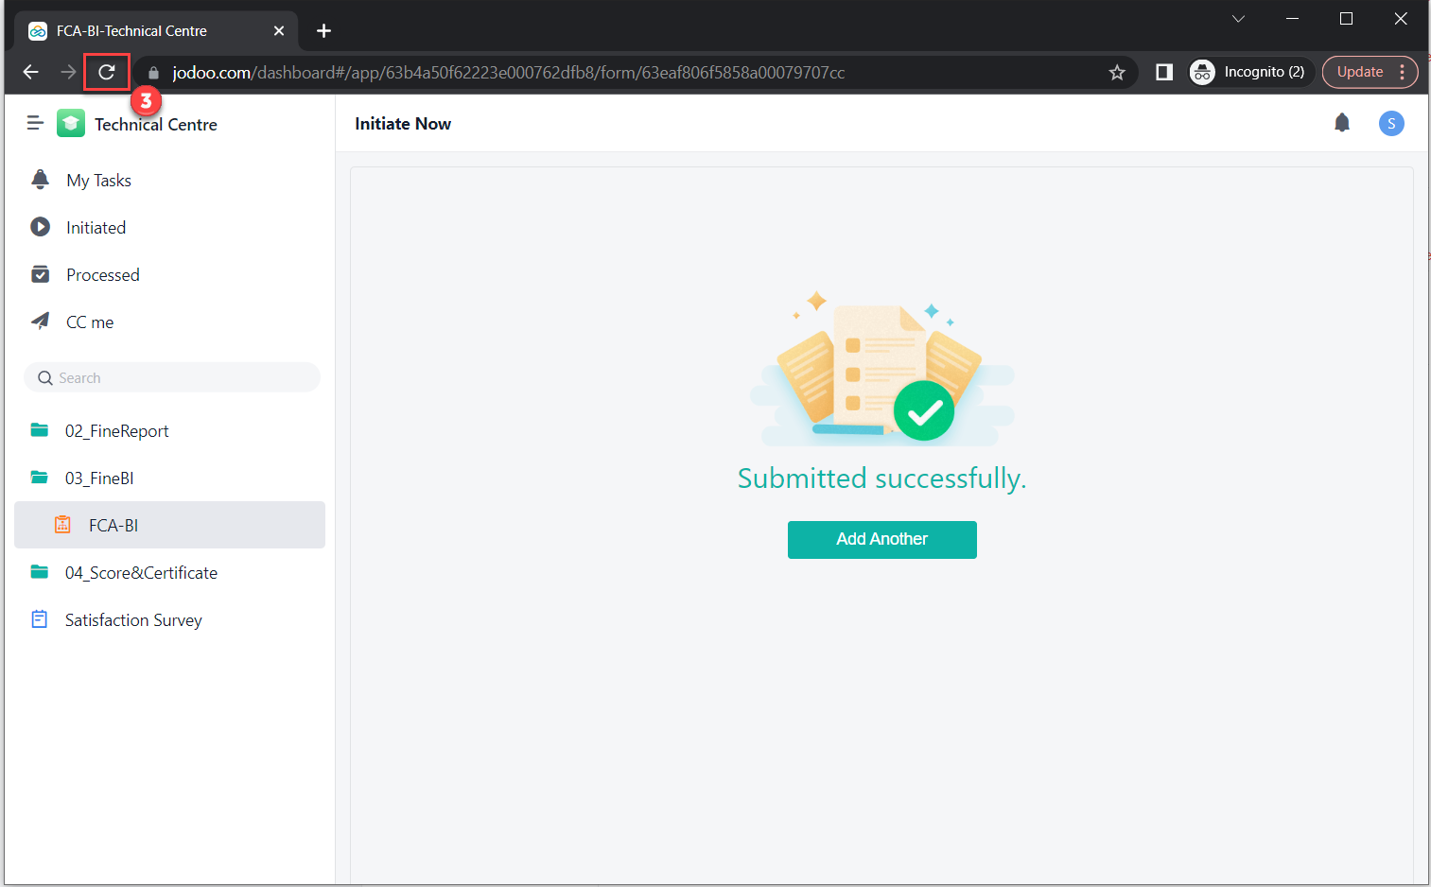1431x887 pixels.
Task: Bookmark the page with the star icon
Action: tap(1117, 72)
